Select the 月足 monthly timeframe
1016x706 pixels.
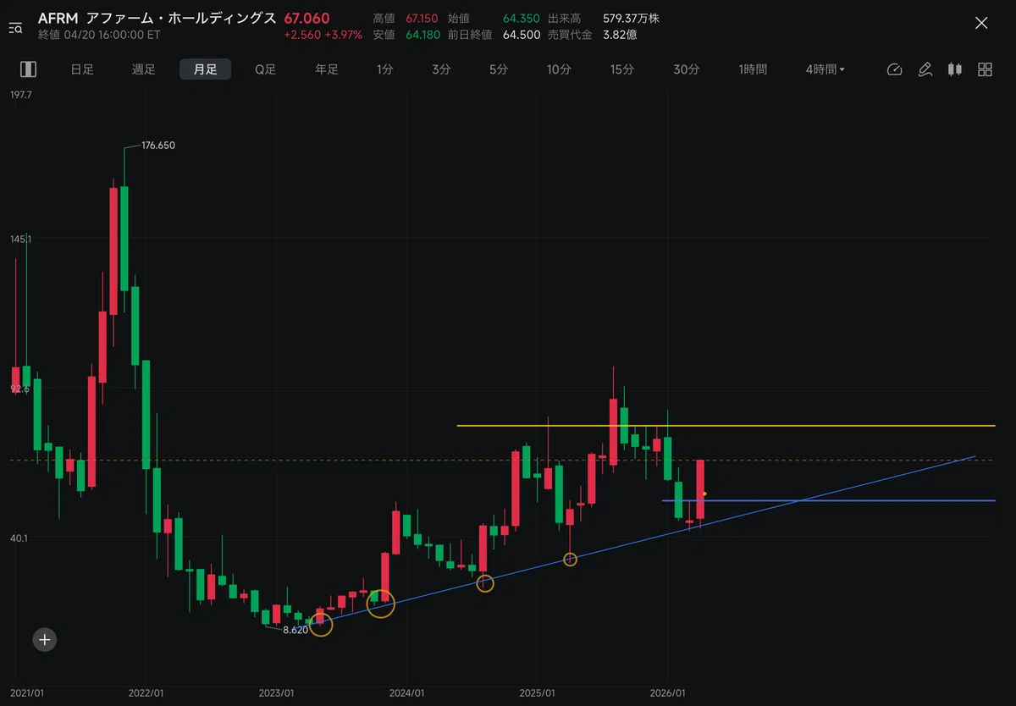coord(205,69)
